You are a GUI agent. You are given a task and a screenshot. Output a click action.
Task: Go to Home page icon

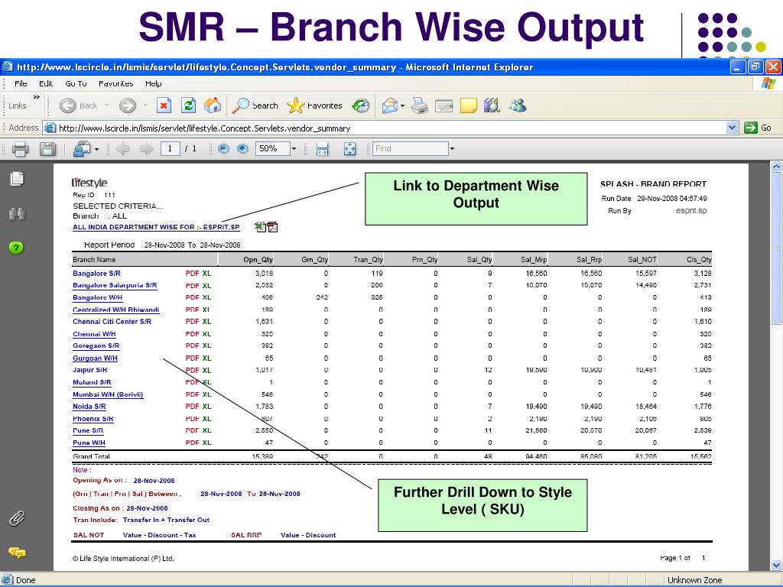coord(213,105)
